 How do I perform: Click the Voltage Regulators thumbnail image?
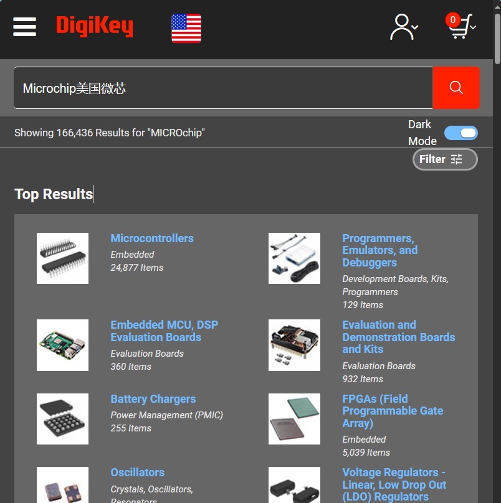[295, 485]
